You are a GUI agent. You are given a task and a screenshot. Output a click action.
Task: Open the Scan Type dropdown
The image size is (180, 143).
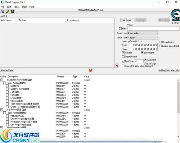pyautogui.click(x=143, y=33)
